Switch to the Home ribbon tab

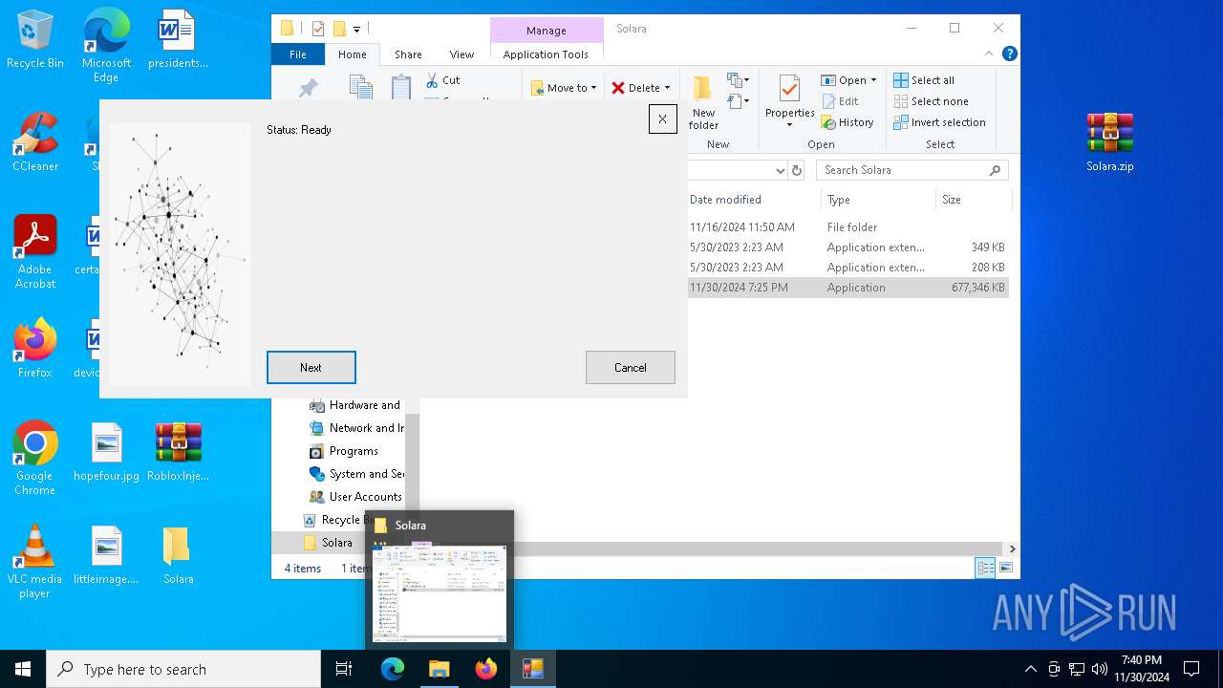352,54
